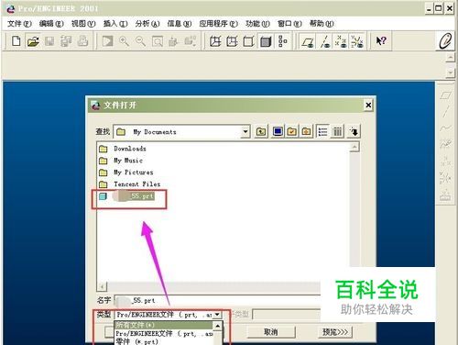
Task: Open the 分析 (A) menu
Action: pyautogui.click(x=147, y=24)
